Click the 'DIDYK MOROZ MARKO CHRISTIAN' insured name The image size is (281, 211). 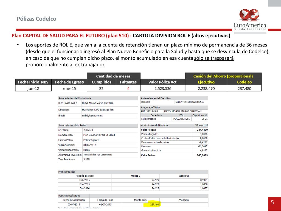pos(183,112)
